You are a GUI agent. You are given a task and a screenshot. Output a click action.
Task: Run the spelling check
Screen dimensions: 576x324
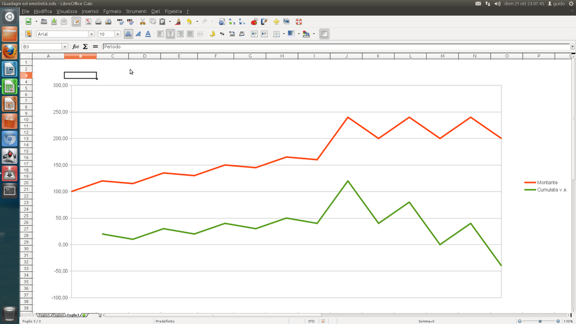click(x=120, y=22)
